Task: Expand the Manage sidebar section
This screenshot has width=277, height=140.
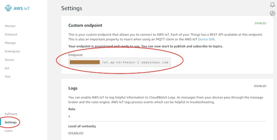Action: coord(10,43)
